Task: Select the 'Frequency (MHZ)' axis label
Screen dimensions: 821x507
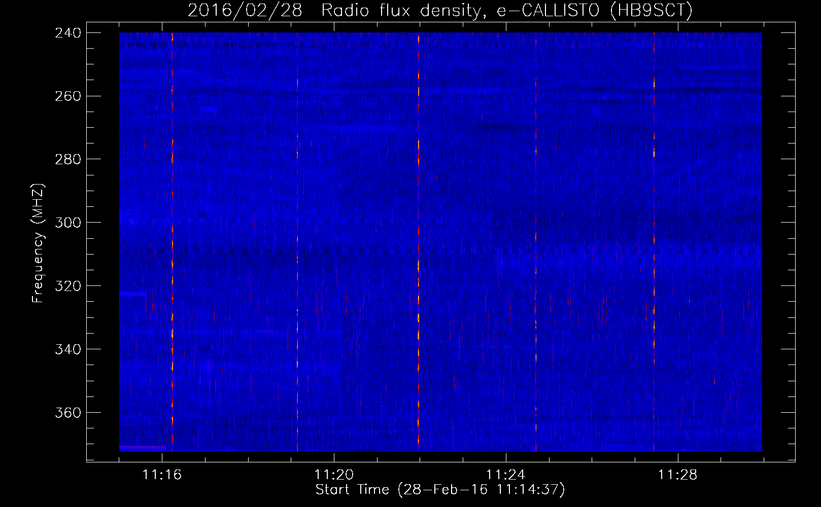Action: (x=38, y=243)
